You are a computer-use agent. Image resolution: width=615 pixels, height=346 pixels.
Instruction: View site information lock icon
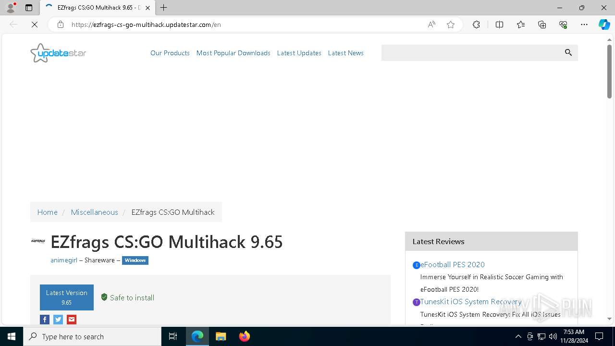coord(61,25)
